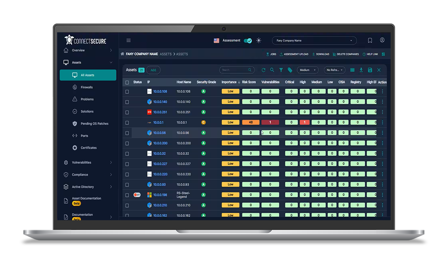The image size is (439, 278).
Task: Click Delete Companies
Action: 346,54
